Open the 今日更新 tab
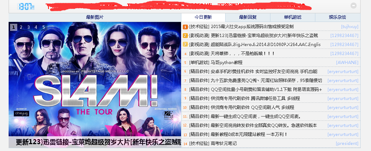This screenshot has height=151, width=371. click(203, 17)
